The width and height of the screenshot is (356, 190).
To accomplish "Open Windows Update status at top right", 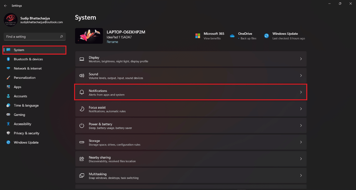I will tap(285, 36).
